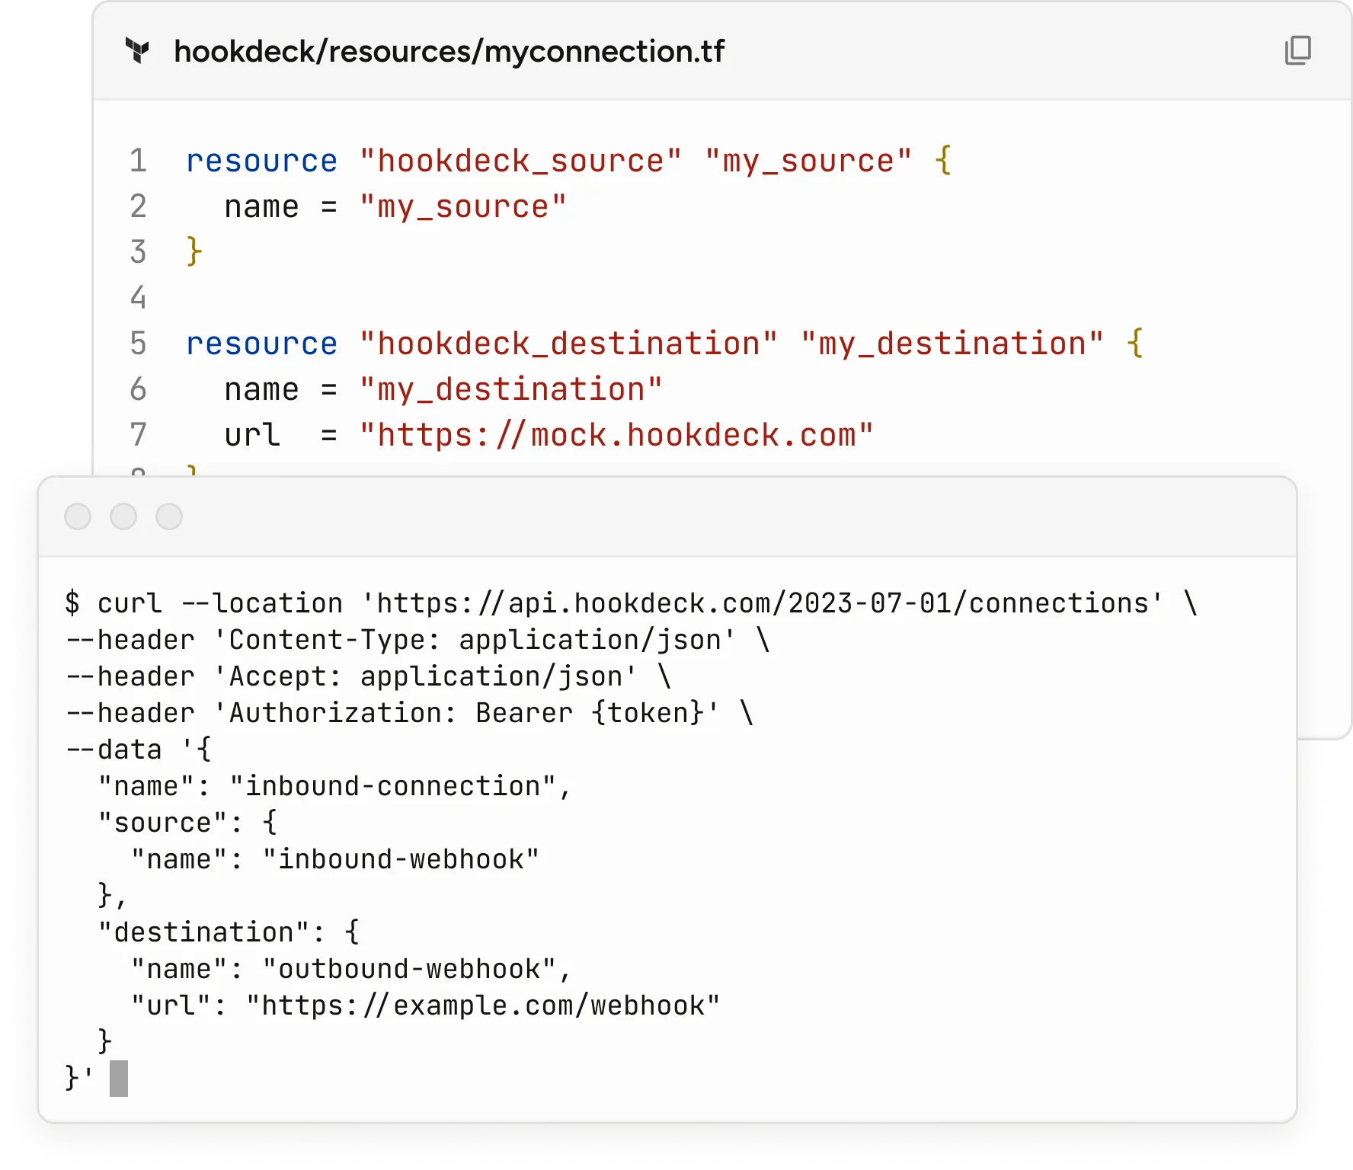1353x1170 pixels.
Task: Click the terminal cursor block
Action: (x=119, y=1079)
